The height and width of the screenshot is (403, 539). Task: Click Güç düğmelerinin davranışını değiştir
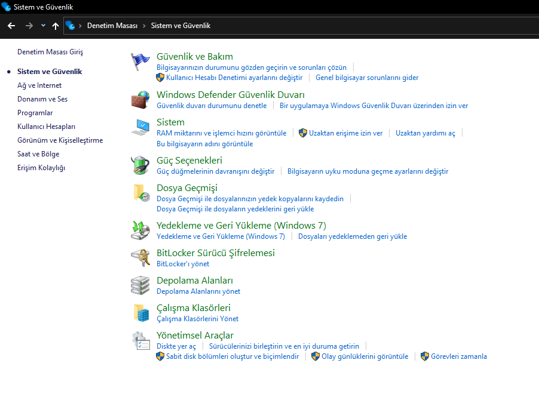(x=215, y=171)
